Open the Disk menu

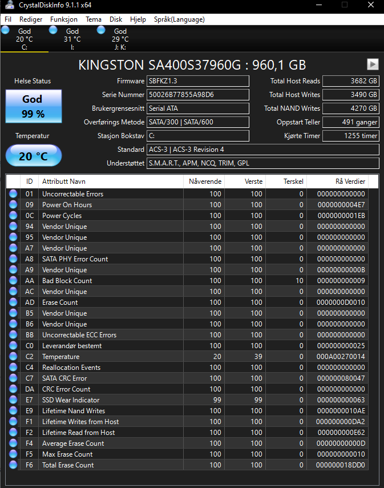116,19
